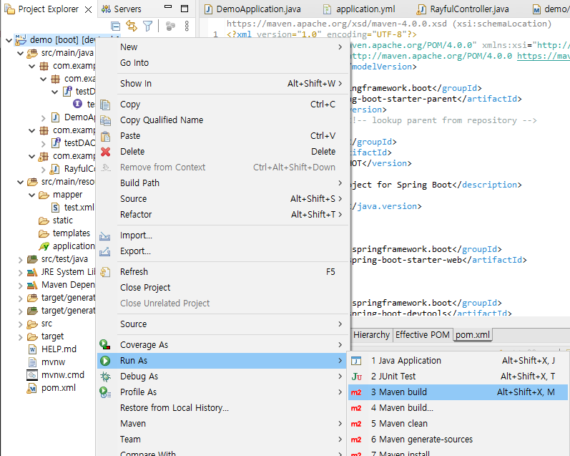Switch to the Hierarchy tab
The width and height of the screenshot is (570, 456).
point(371,335)
